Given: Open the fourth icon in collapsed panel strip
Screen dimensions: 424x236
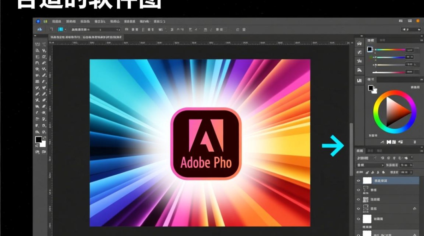Looking at the screenshot, I should [359, 70].
